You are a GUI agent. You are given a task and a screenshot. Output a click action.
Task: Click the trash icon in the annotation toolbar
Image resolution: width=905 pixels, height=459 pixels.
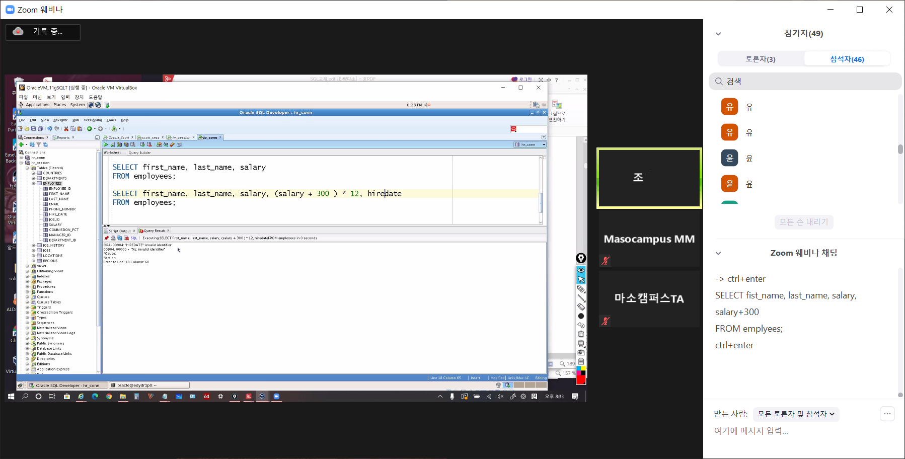(x=581, y=334)
